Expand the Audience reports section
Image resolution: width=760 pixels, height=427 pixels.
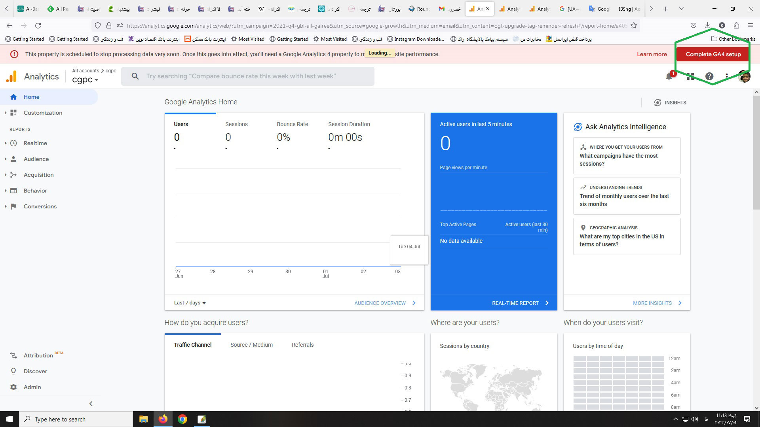(x=36, y=159)
